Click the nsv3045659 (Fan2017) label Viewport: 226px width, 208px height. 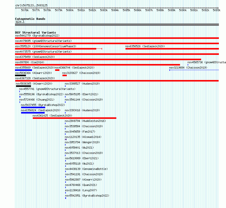[80, 132]
